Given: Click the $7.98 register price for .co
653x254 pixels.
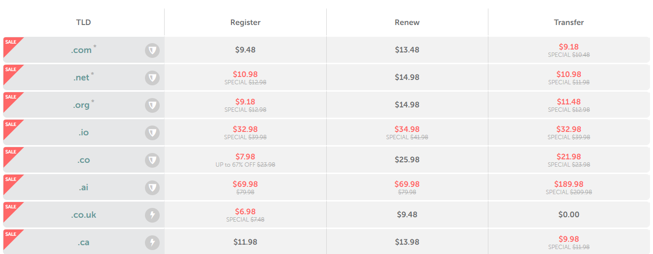Looking at the screenshot, I should [245, 157].
